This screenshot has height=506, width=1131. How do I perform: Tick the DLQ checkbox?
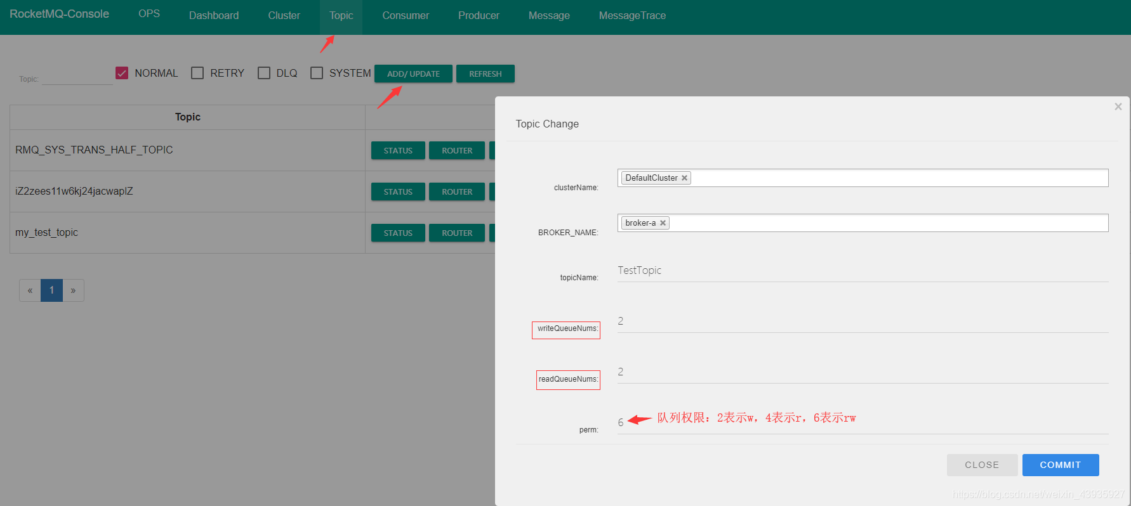pos(264,74)
